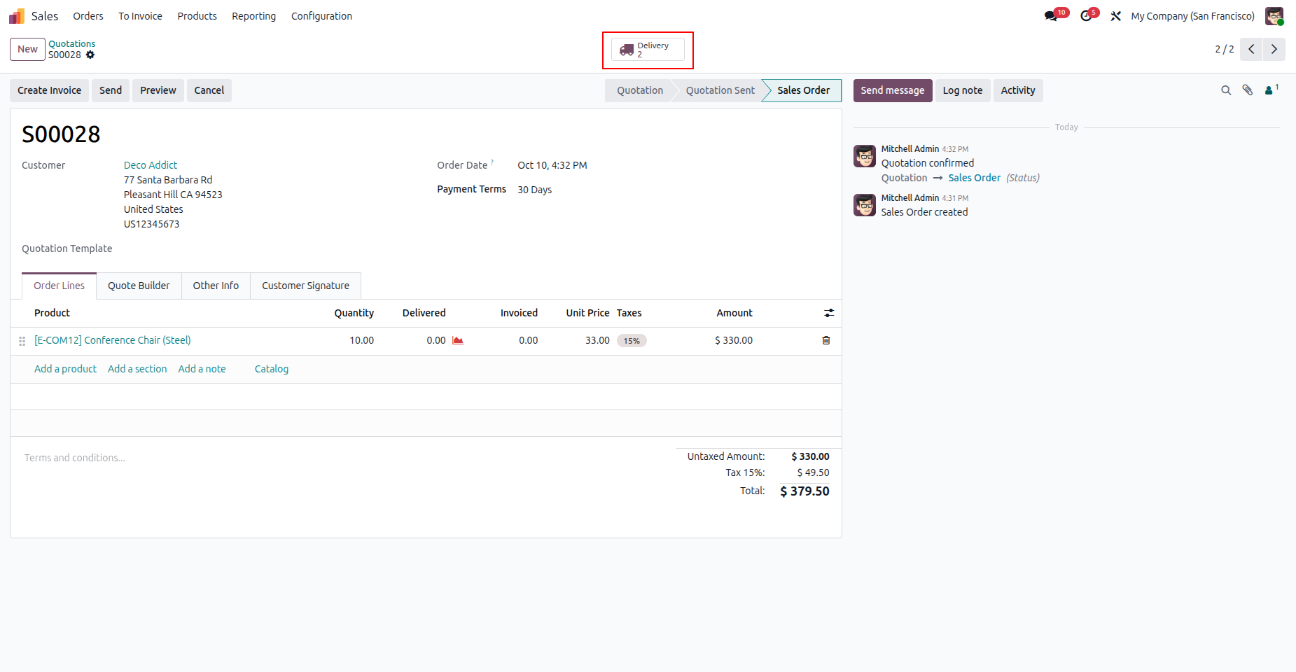Sort by the Product column header

click(52, 313)
